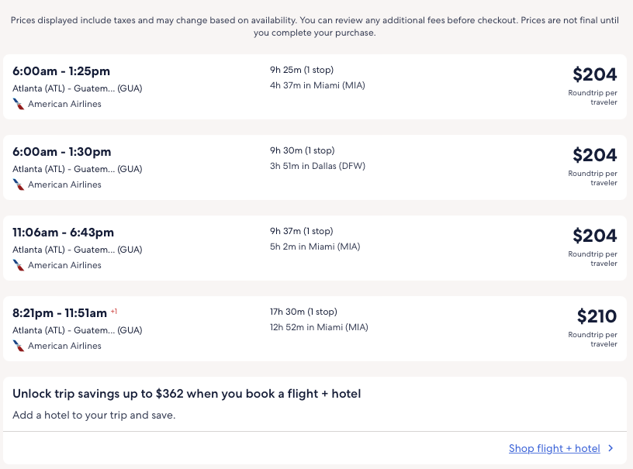Viewport: 633px width, 469px height.
Task: Click the Unlock trip savings up to $362 heading
Action: click(x=186, y=394)
